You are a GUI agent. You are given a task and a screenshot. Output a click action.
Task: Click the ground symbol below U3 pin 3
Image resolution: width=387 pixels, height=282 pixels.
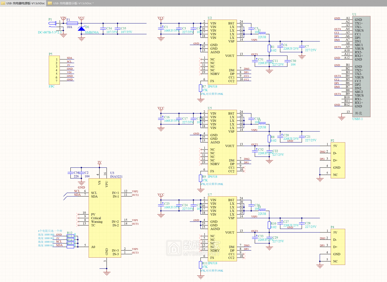[107, 272]
